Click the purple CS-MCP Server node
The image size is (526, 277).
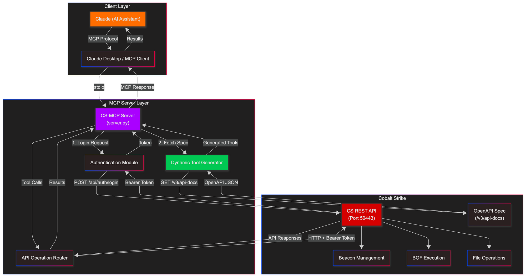(118, 119)
